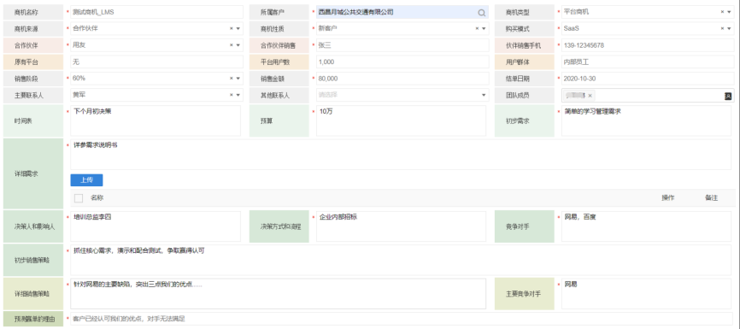Open the 结单日期 date field 2020-10-30
The width and height of the screenshot is (740, 329).
coord(648,79)
